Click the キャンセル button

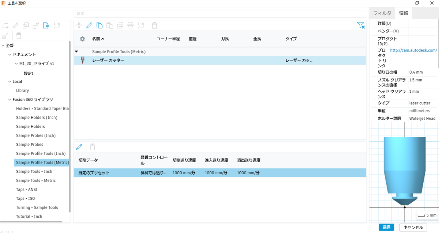click(413, 227)
